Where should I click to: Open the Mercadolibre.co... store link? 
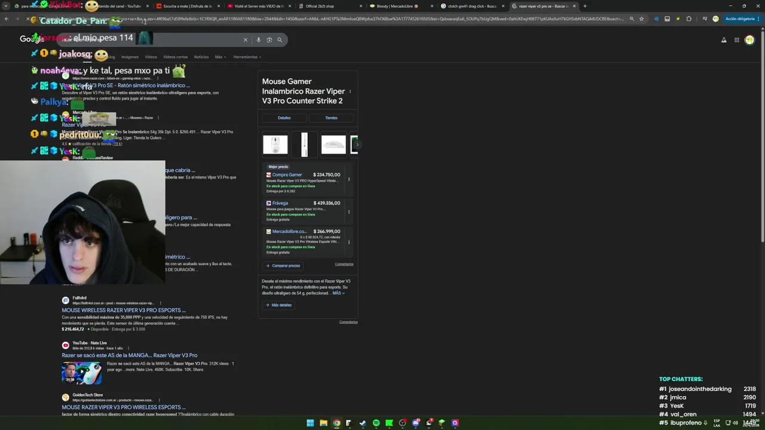pyautogui.click(x=289, y=232)
